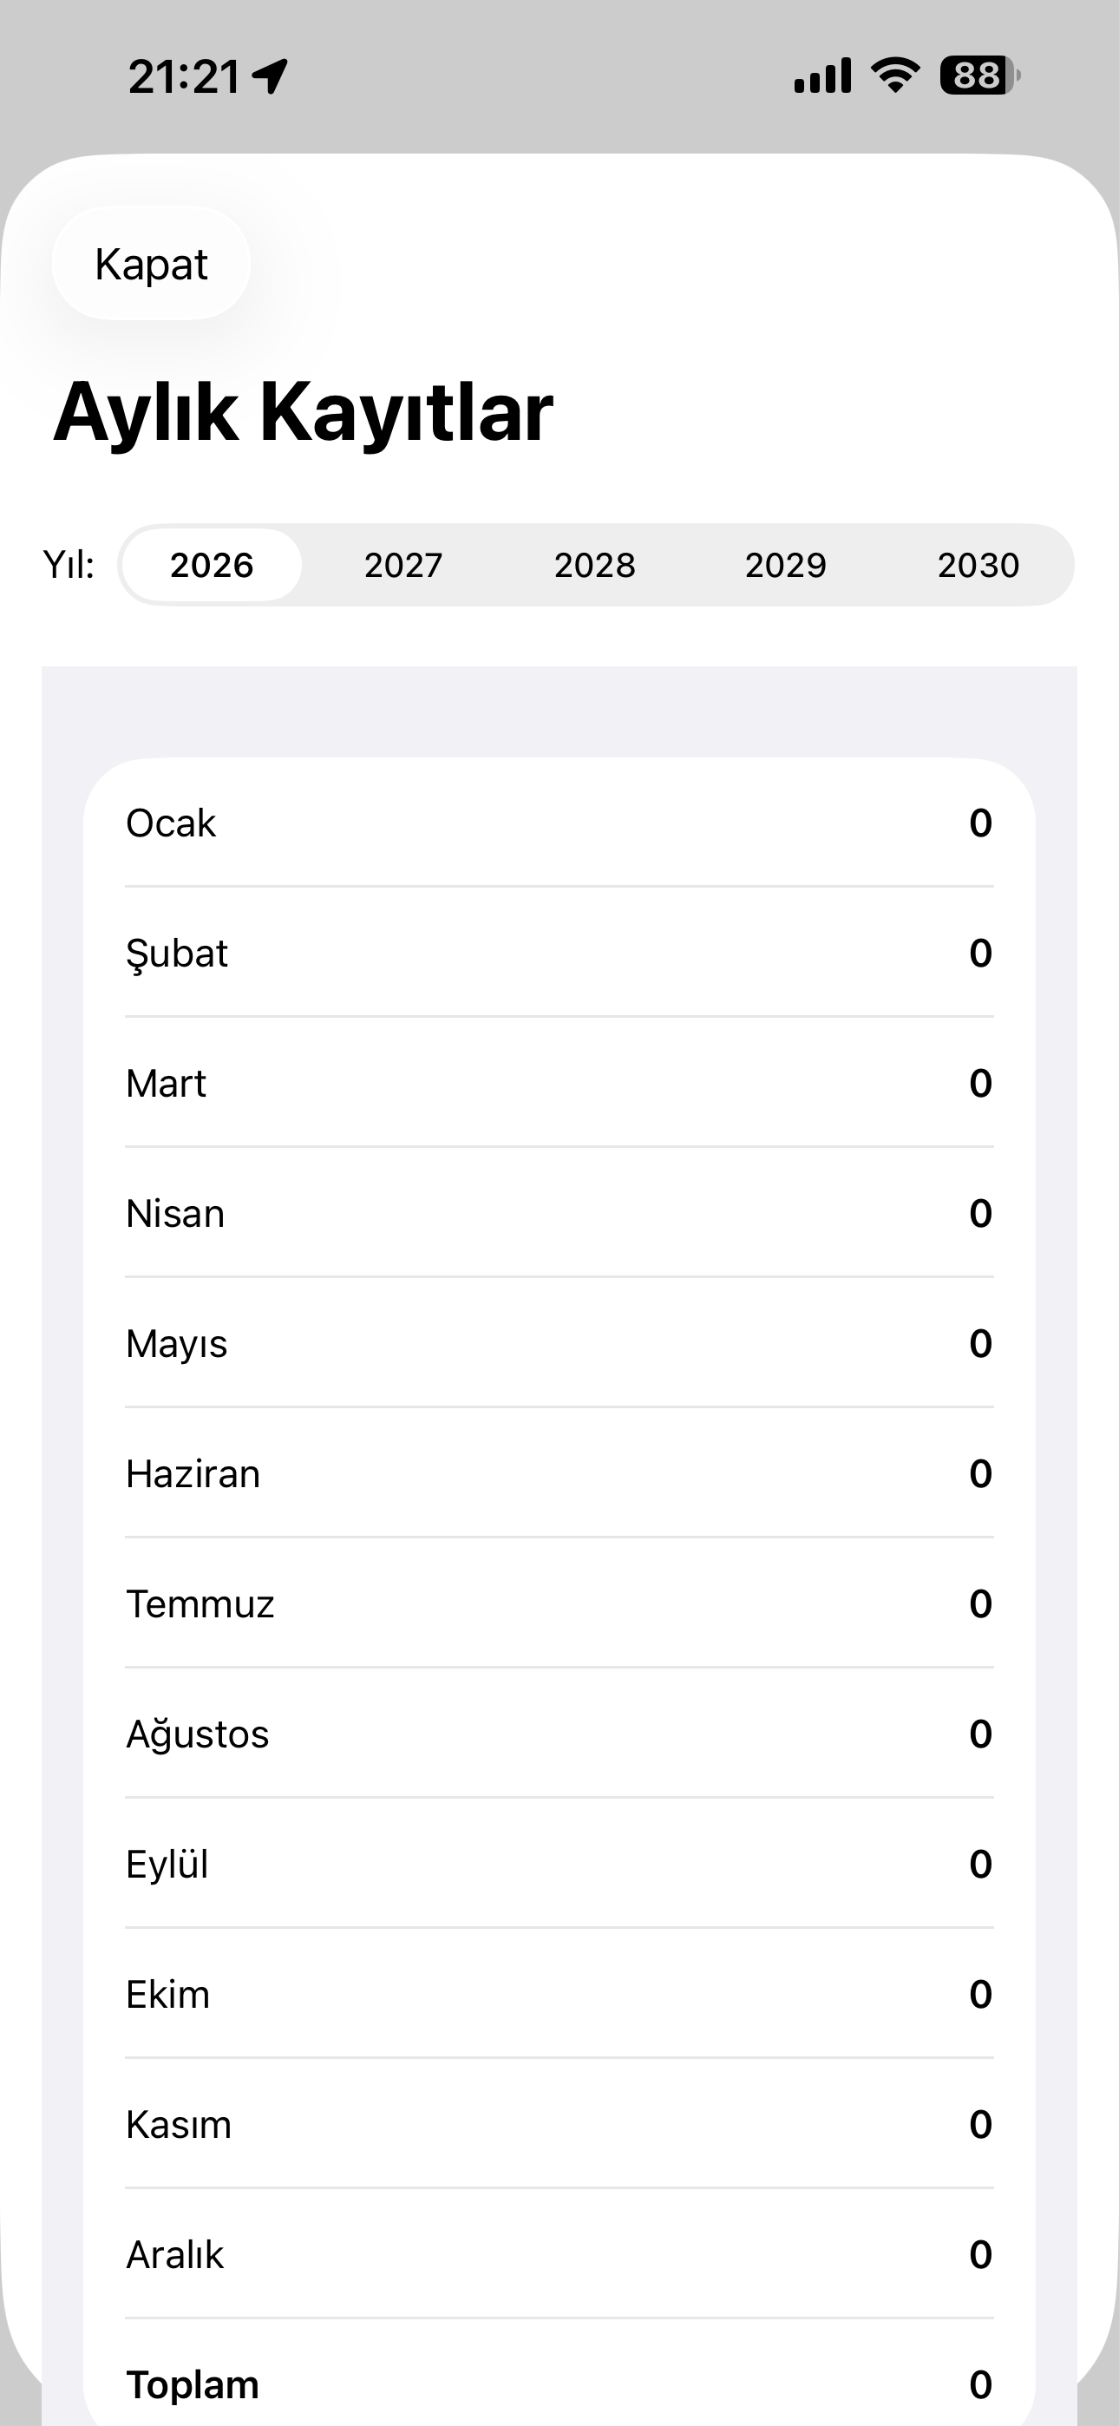Tap the location arrow icon in status bar
The height and width of the screenshot is (2426, 1119).
point(271,76)
